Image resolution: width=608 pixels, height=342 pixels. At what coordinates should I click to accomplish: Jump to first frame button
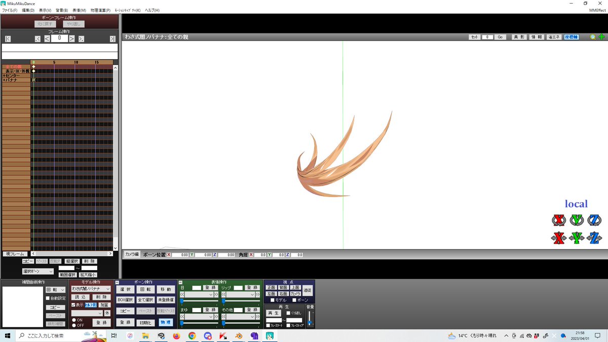click(8, 39)
